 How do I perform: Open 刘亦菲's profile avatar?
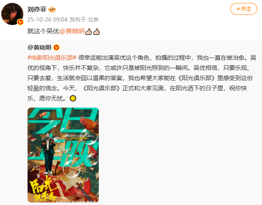click(x=12, y=14)
